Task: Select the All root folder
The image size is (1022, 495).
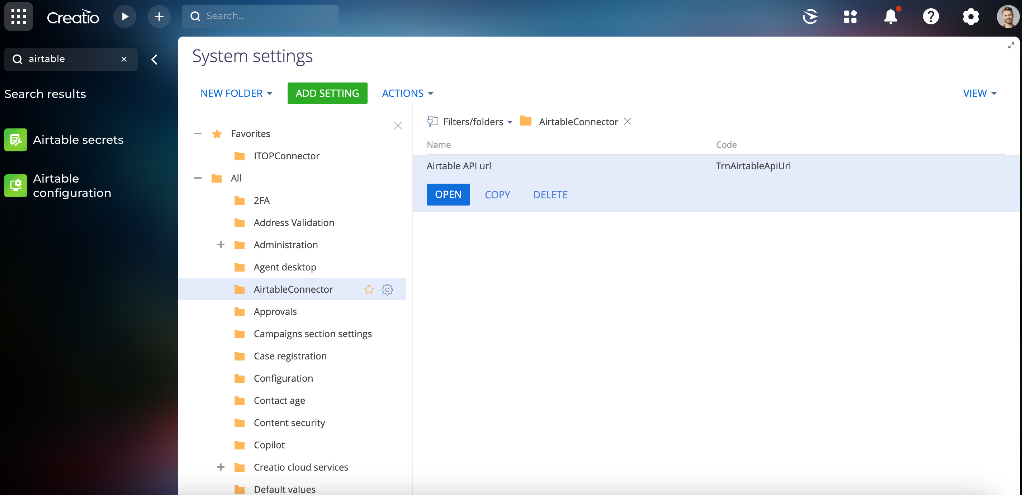Action: (236, 178)
